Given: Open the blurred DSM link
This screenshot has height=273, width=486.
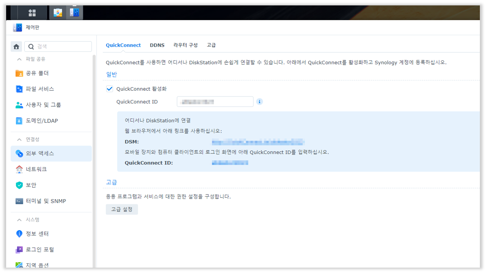Looking at the screenshot, I should 258,142.
